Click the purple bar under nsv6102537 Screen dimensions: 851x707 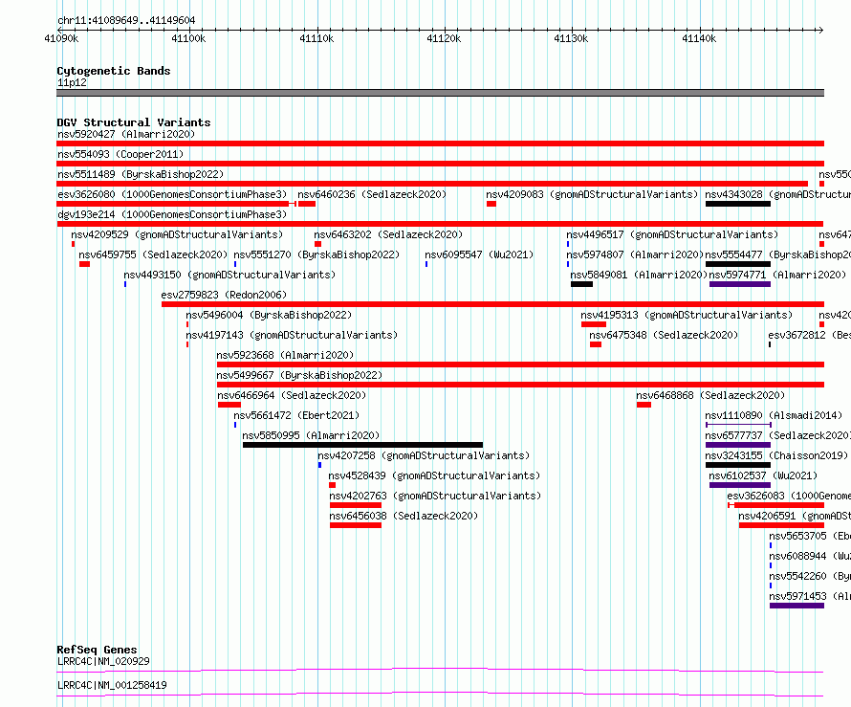[x=740, y=485]
